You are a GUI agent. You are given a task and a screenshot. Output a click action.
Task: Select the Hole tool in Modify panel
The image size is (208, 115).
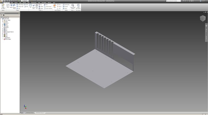tap(46, 5)
